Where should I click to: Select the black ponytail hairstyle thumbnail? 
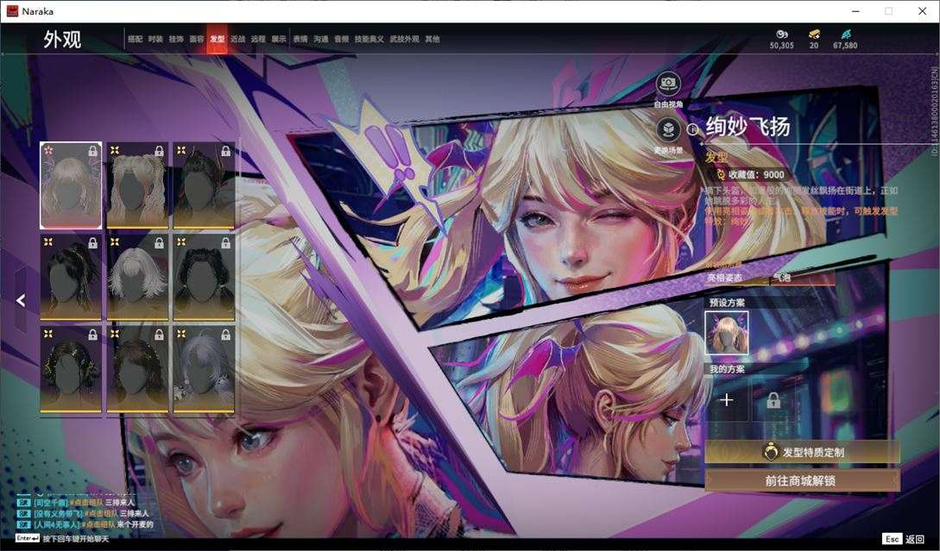click(71, 277)
